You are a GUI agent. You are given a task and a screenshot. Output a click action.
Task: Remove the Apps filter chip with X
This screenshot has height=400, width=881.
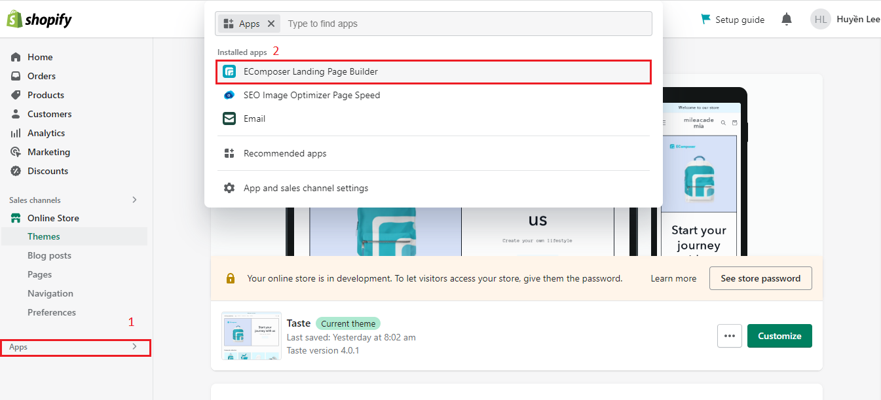(271, 24)
